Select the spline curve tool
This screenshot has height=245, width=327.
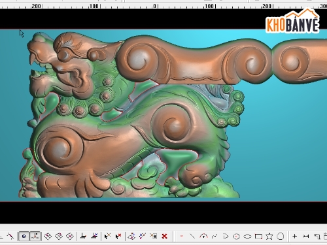215,236
